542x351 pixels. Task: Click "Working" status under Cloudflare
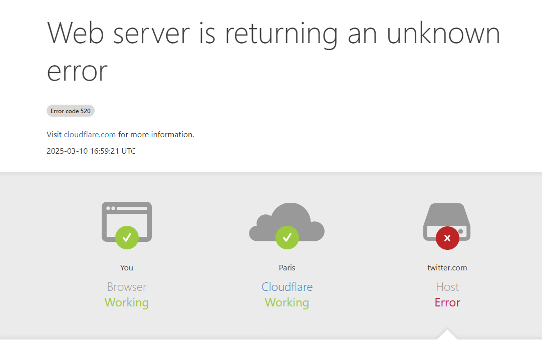(287, 302)
